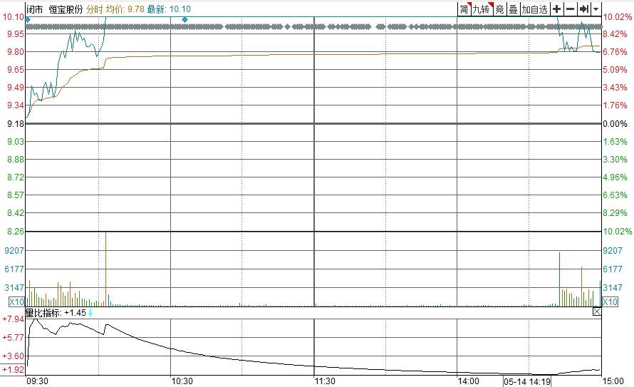
Task: Click the 恒宝股份 stock name
Action: click(66, 9)
